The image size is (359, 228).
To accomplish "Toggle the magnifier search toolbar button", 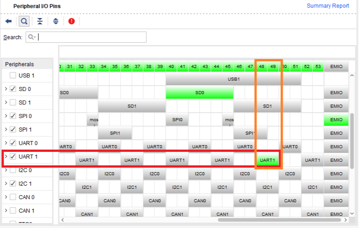I will [x=24, y=21].
